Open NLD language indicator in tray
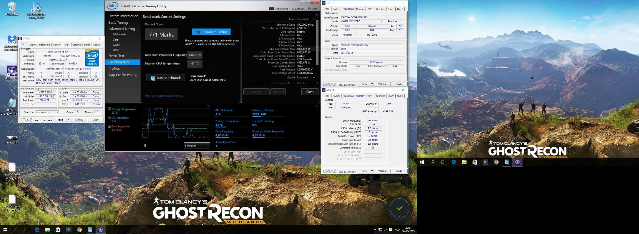 tap(397, 230)
